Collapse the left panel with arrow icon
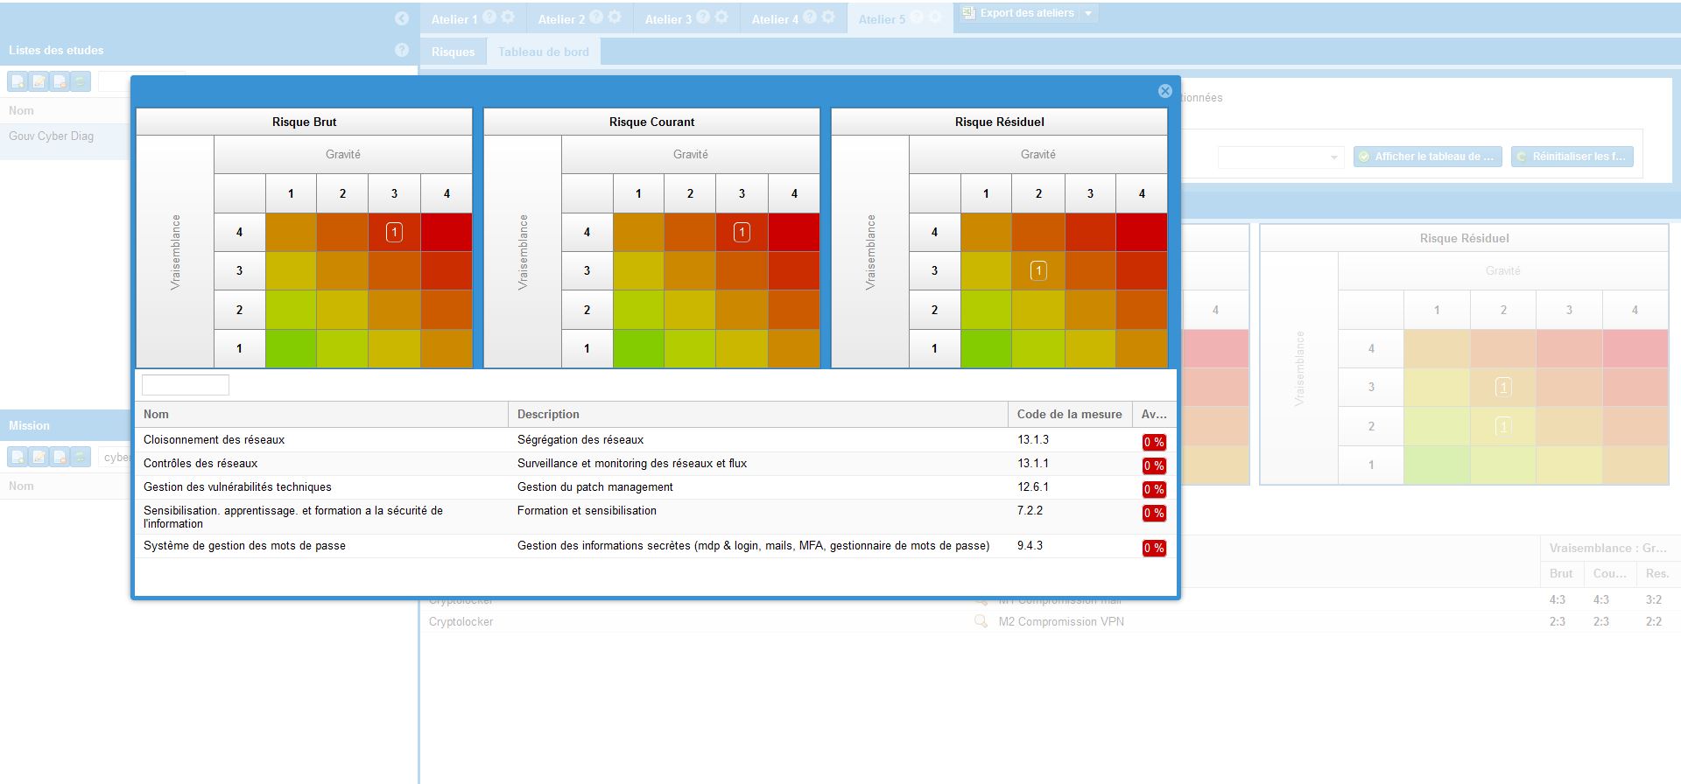The image size is (1681, 784). pos(402,18)
